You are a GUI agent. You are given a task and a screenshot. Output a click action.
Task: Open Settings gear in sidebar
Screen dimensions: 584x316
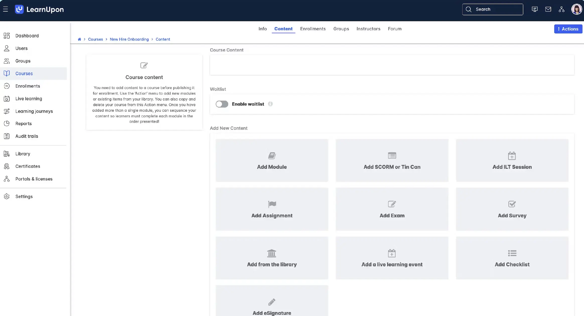[x=24, y=196]
